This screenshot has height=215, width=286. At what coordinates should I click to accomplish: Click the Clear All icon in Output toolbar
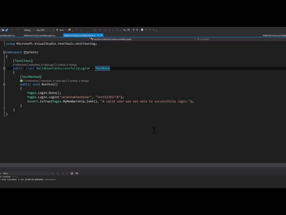point(72,173)
